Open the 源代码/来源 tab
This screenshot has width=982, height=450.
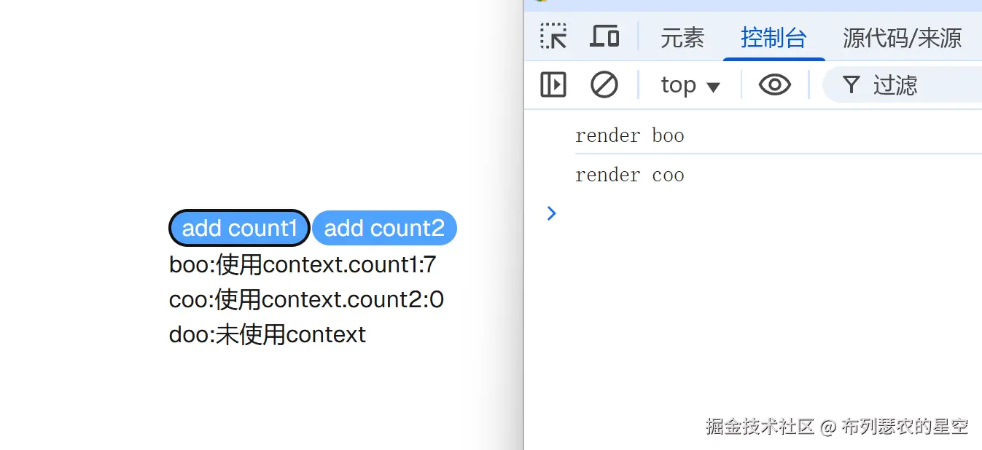[x=902, y=37]
